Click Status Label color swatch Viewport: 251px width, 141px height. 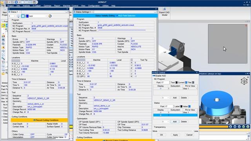181,107
